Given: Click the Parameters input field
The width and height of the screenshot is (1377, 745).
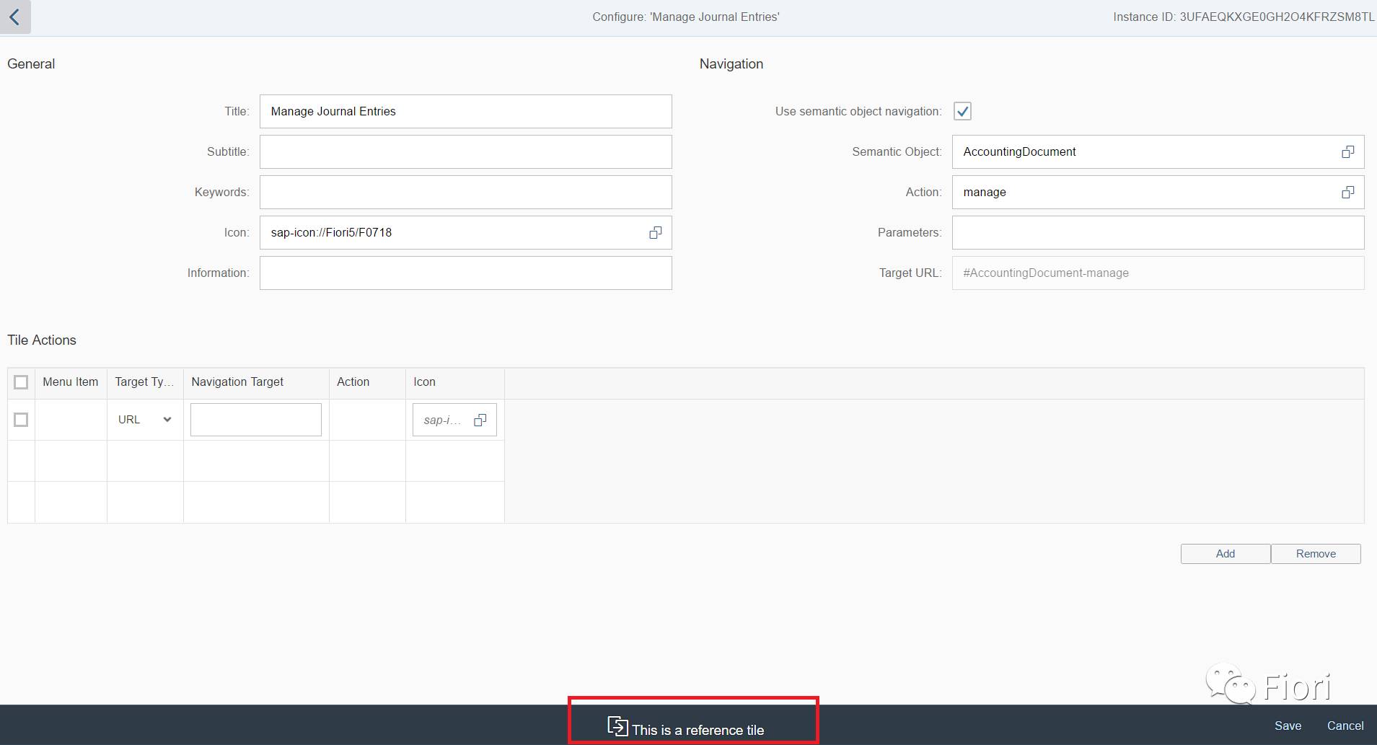Looking at the screenshot, I should pyautogui.click(x=1157, y=232).
